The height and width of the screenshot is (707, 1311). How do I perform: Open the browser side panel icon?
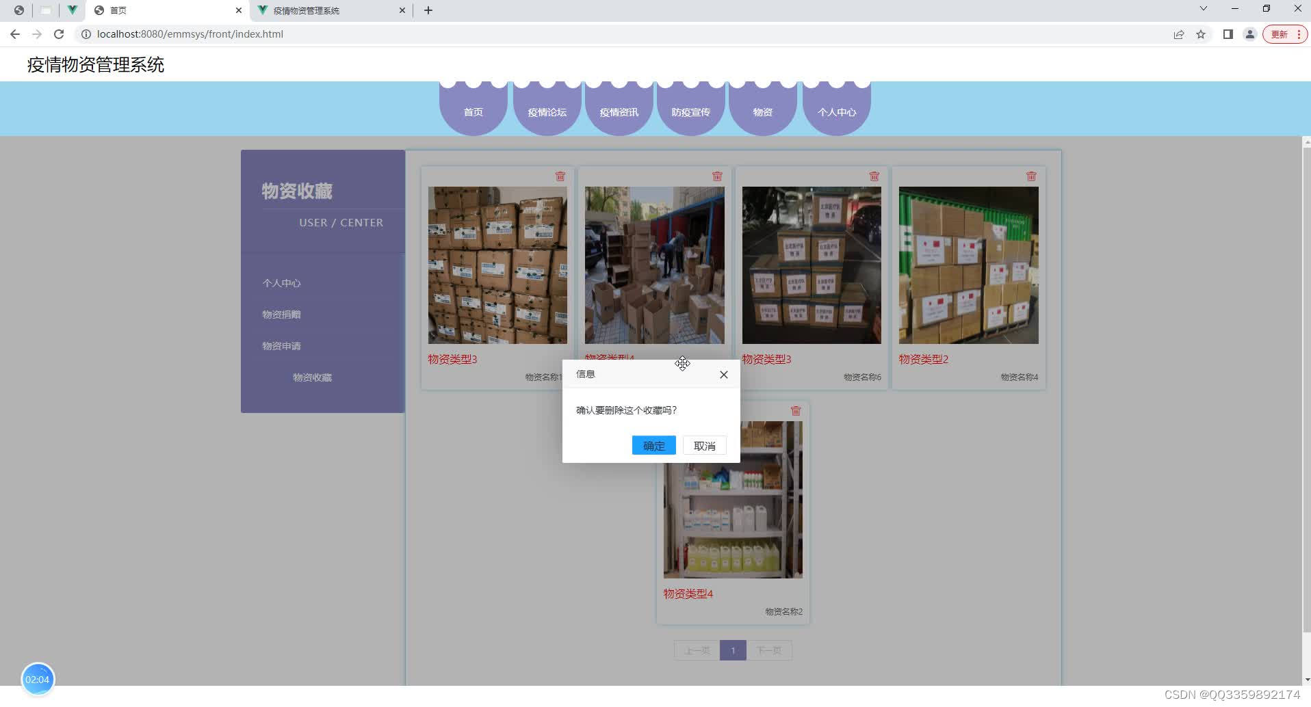1228,34
